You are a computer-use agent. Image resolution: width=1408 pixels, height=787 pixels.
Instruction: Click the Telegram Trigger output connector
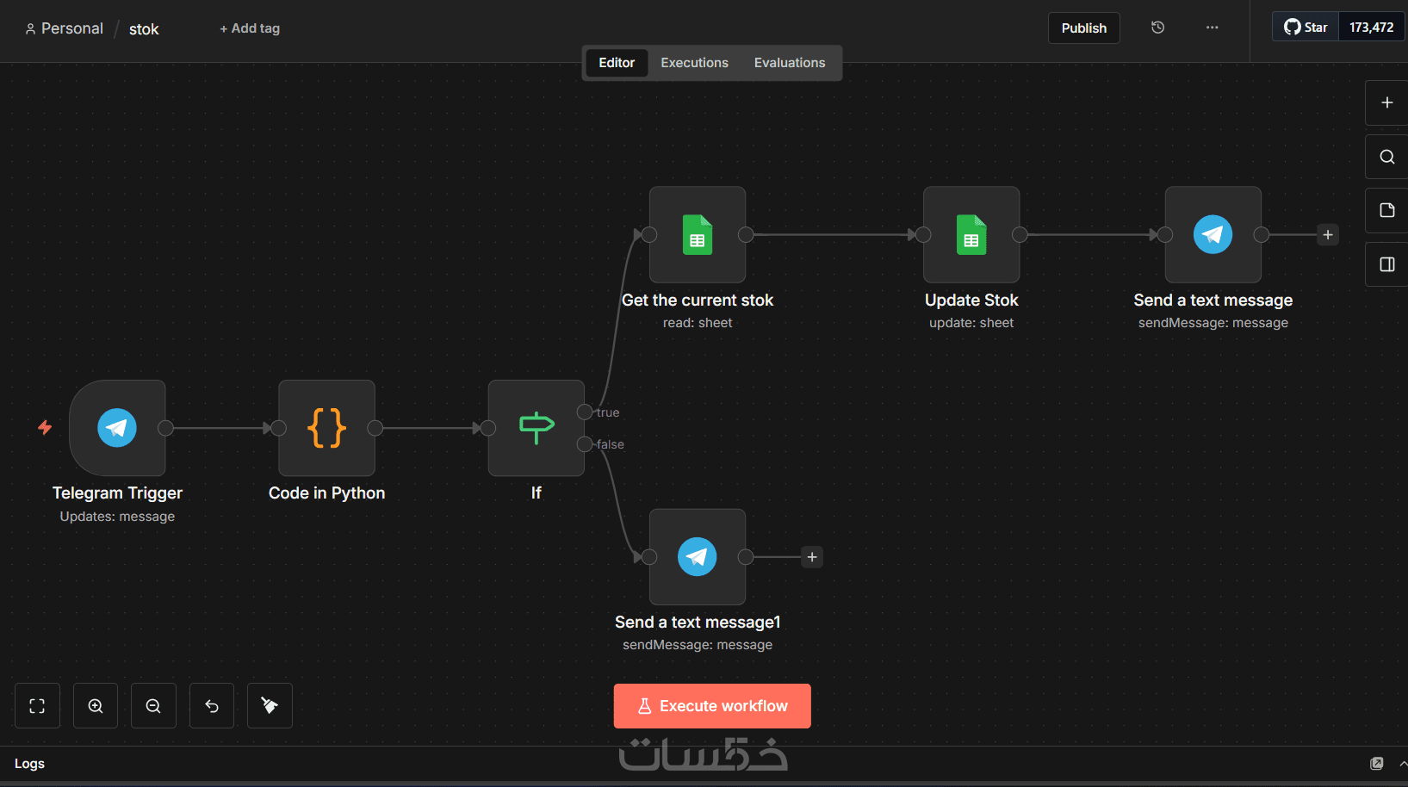click(165, 428)
